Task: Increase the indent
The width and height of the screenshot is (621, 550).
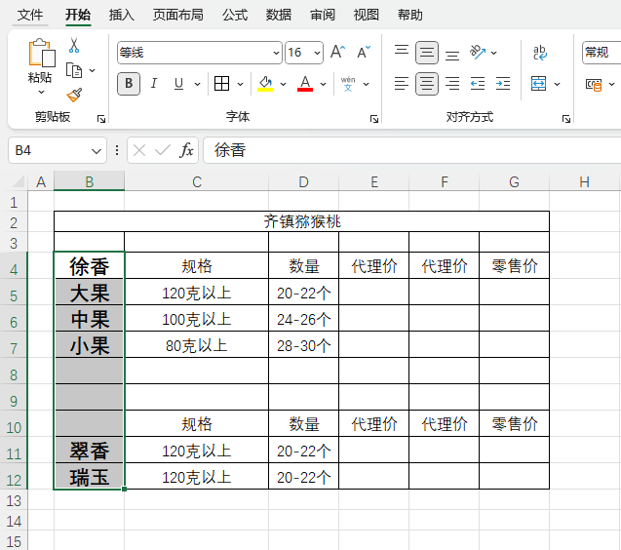Action: [x=503, y=84]
